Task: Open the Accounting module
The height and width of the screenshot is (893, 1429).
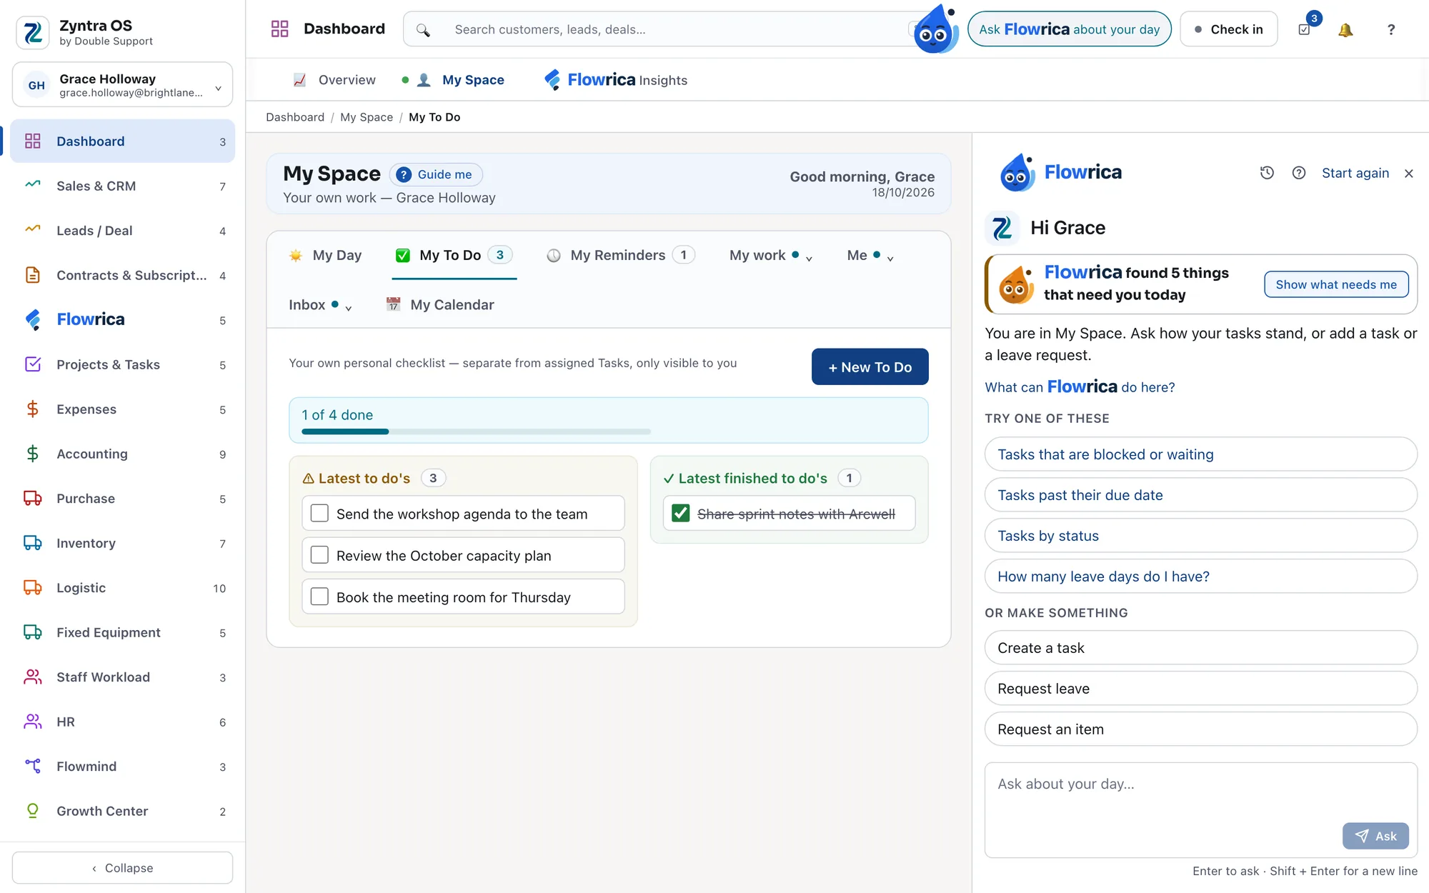Action: coord(123,454)
